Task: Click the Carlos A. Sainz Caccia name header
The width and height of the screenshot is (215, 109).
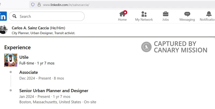Action: 30,28
